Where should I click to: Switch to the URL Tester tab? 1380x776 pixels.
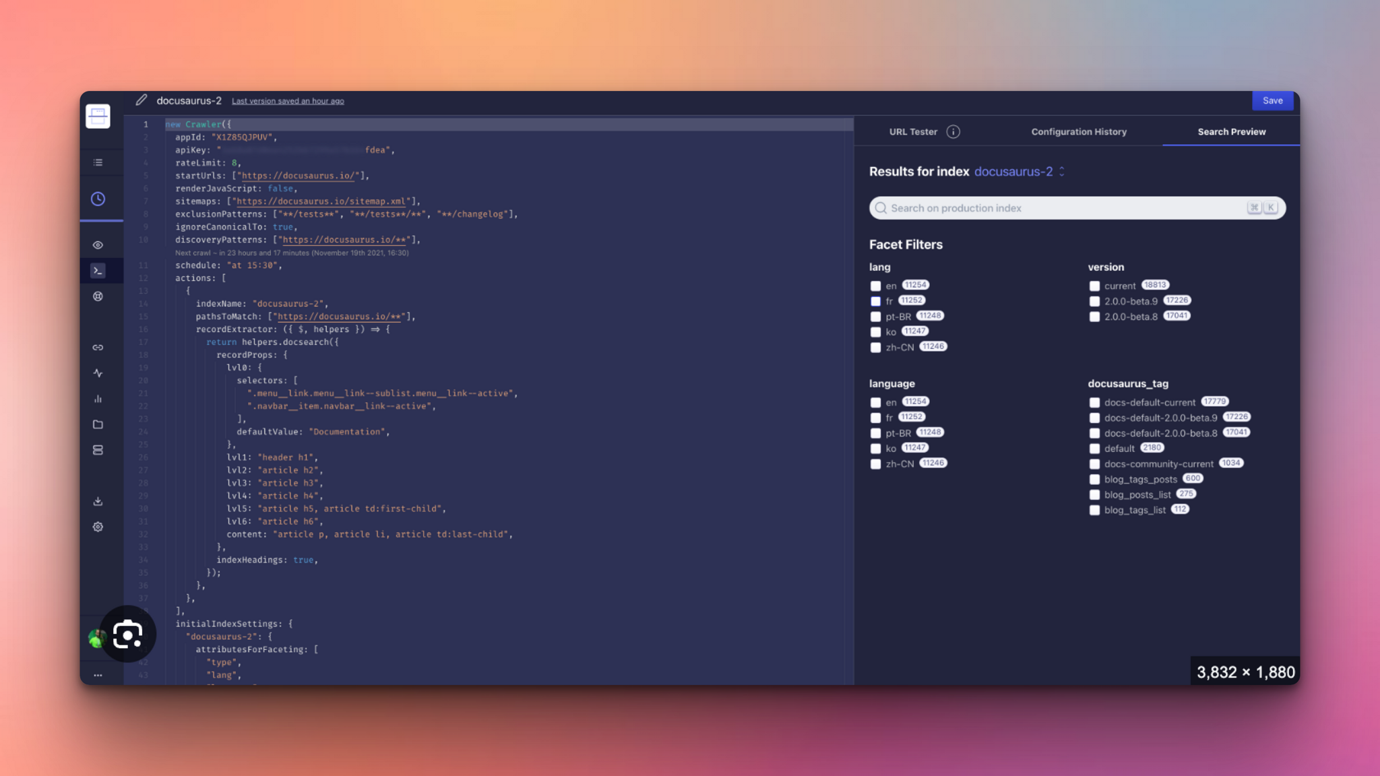click(913, 131)
